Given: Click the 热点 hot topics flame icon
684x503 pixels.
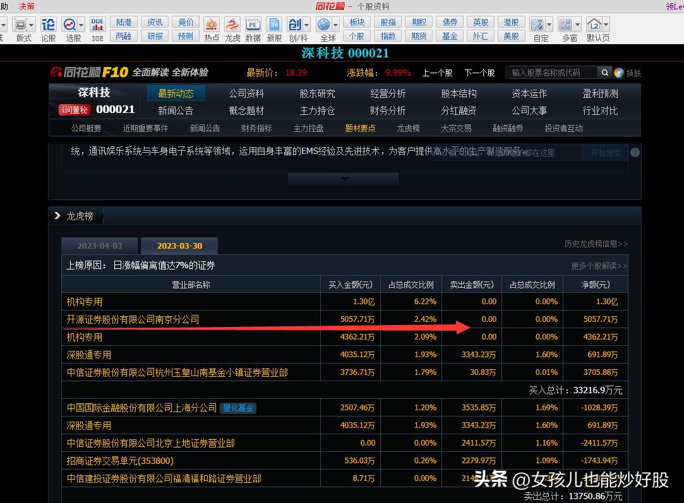Looking at the screenshot, I should click(212, 25).
